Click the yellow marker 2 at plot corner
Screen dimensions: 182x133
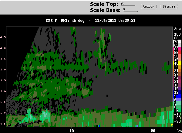pos(172,125)
